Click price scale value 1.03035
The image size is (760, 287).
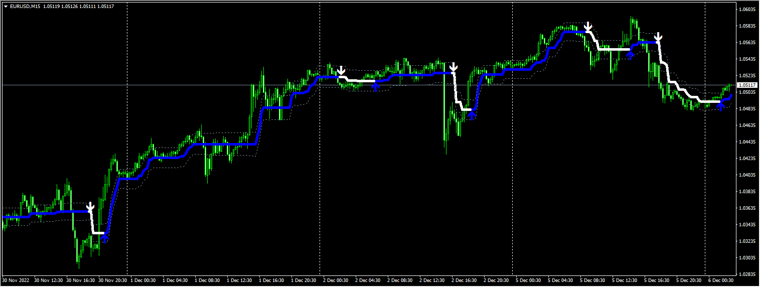[747, 258]
